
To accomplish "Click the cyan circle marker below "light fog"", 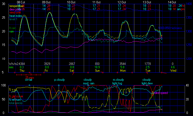I will click(x=117, y=85).
